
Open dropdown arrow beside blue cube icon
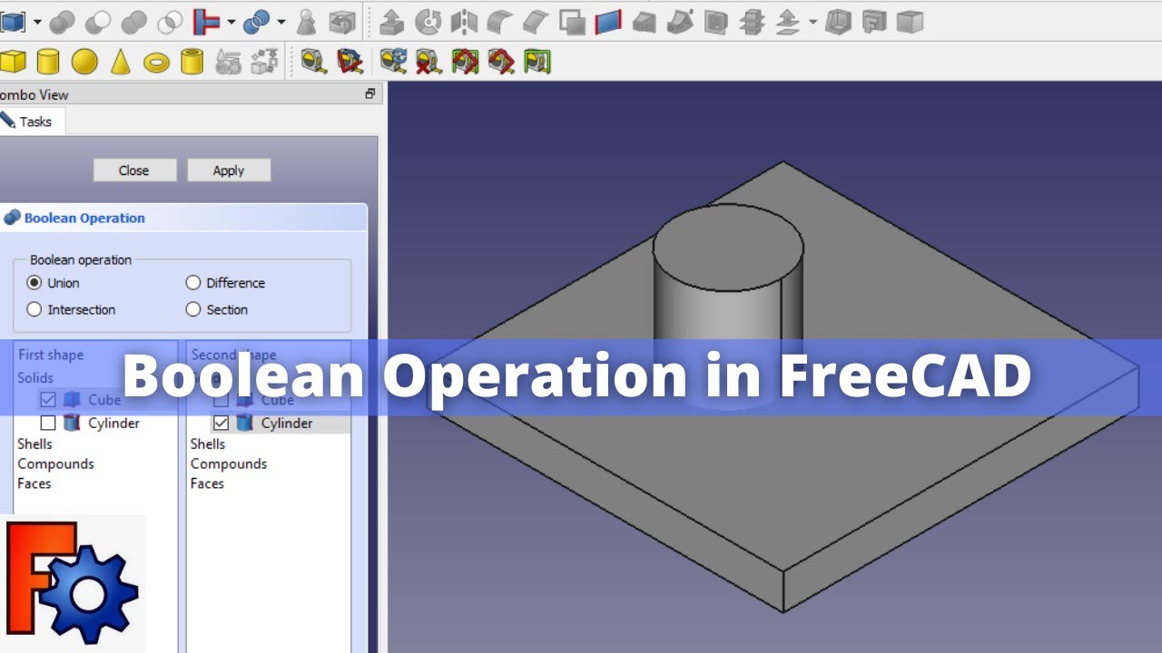point(37,22)
